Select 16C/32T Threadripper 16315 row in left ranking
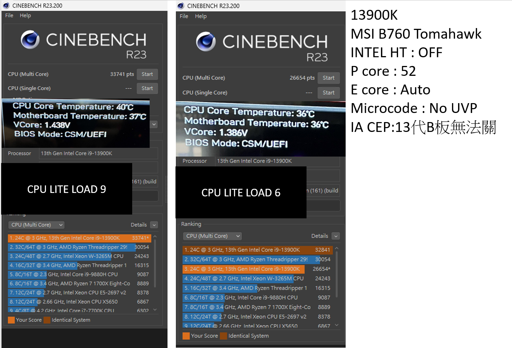Screen dimensions: 512x348 [x=79, y=265]
